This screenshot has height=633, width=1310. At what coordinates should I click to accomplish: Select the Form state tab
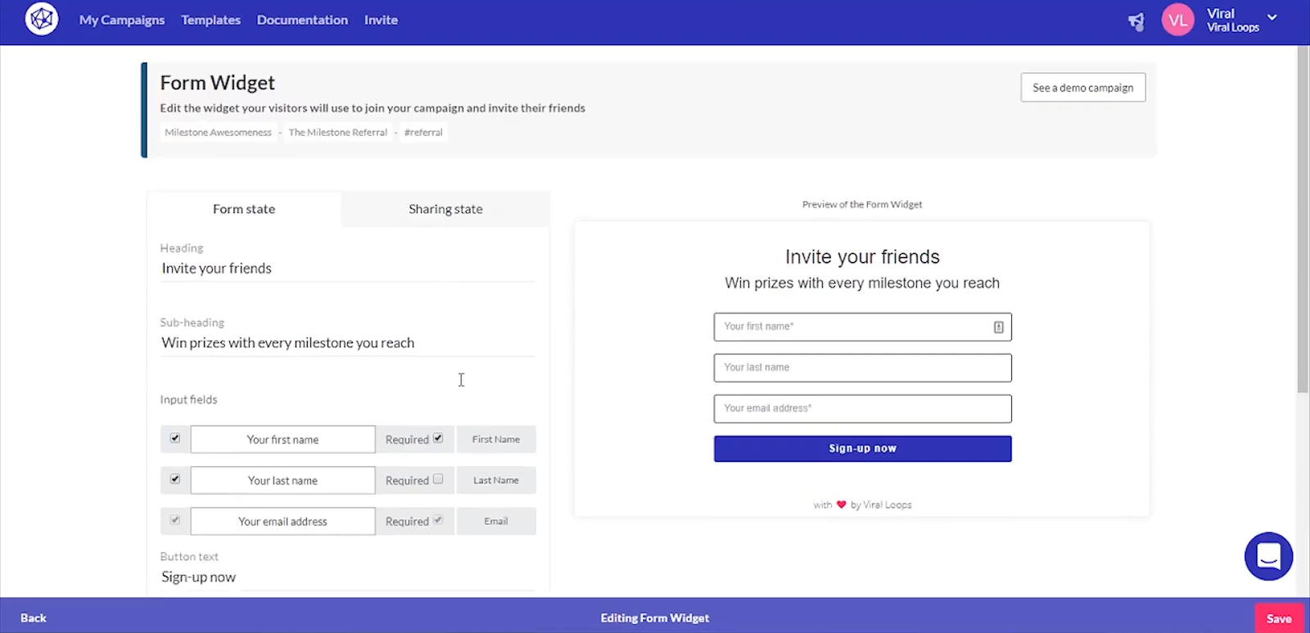click(244, 210)
